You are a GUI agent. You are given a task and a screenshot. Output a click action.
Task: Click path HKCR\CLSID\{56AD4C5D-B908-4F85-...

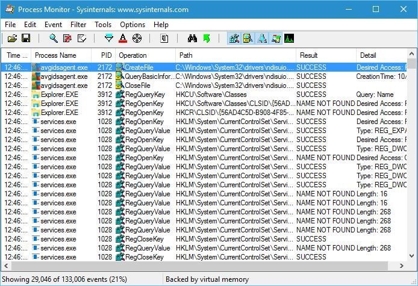coord(234,113)
